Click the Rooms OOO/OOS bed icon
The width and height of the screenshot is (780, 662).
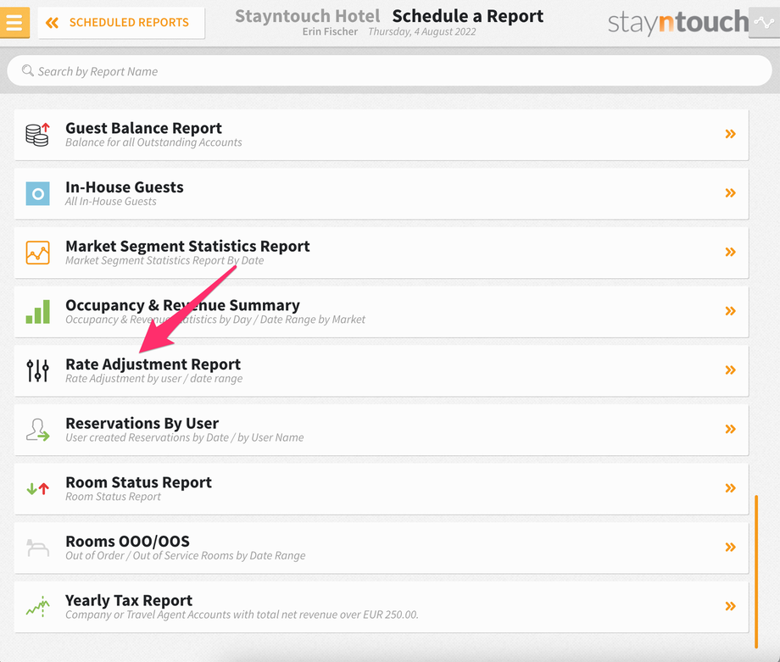(38, 548)
